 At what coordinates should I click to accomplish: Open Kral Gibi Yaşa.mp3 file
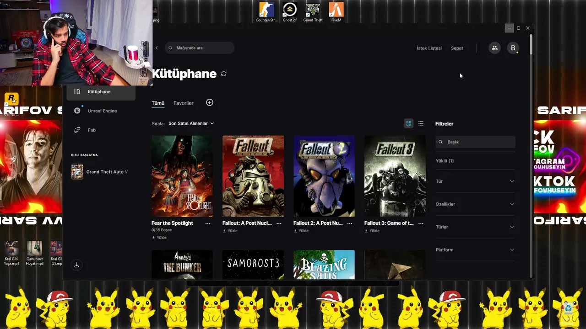point(11,254)
